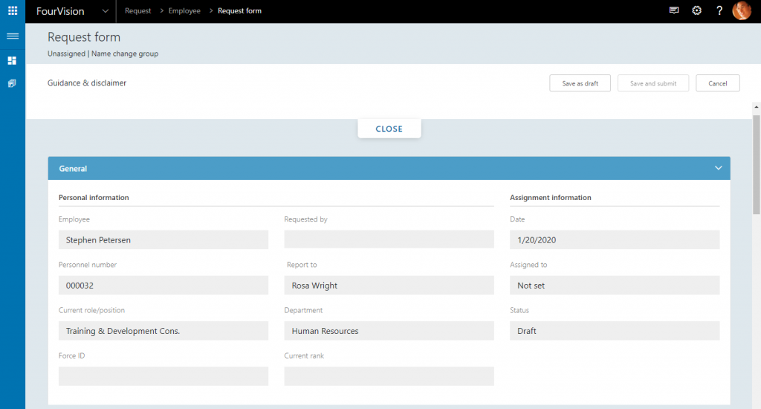This screenshot has height=409, width=761.
Task: Go to Request breadcrumb item
Action: pos(137,11)
